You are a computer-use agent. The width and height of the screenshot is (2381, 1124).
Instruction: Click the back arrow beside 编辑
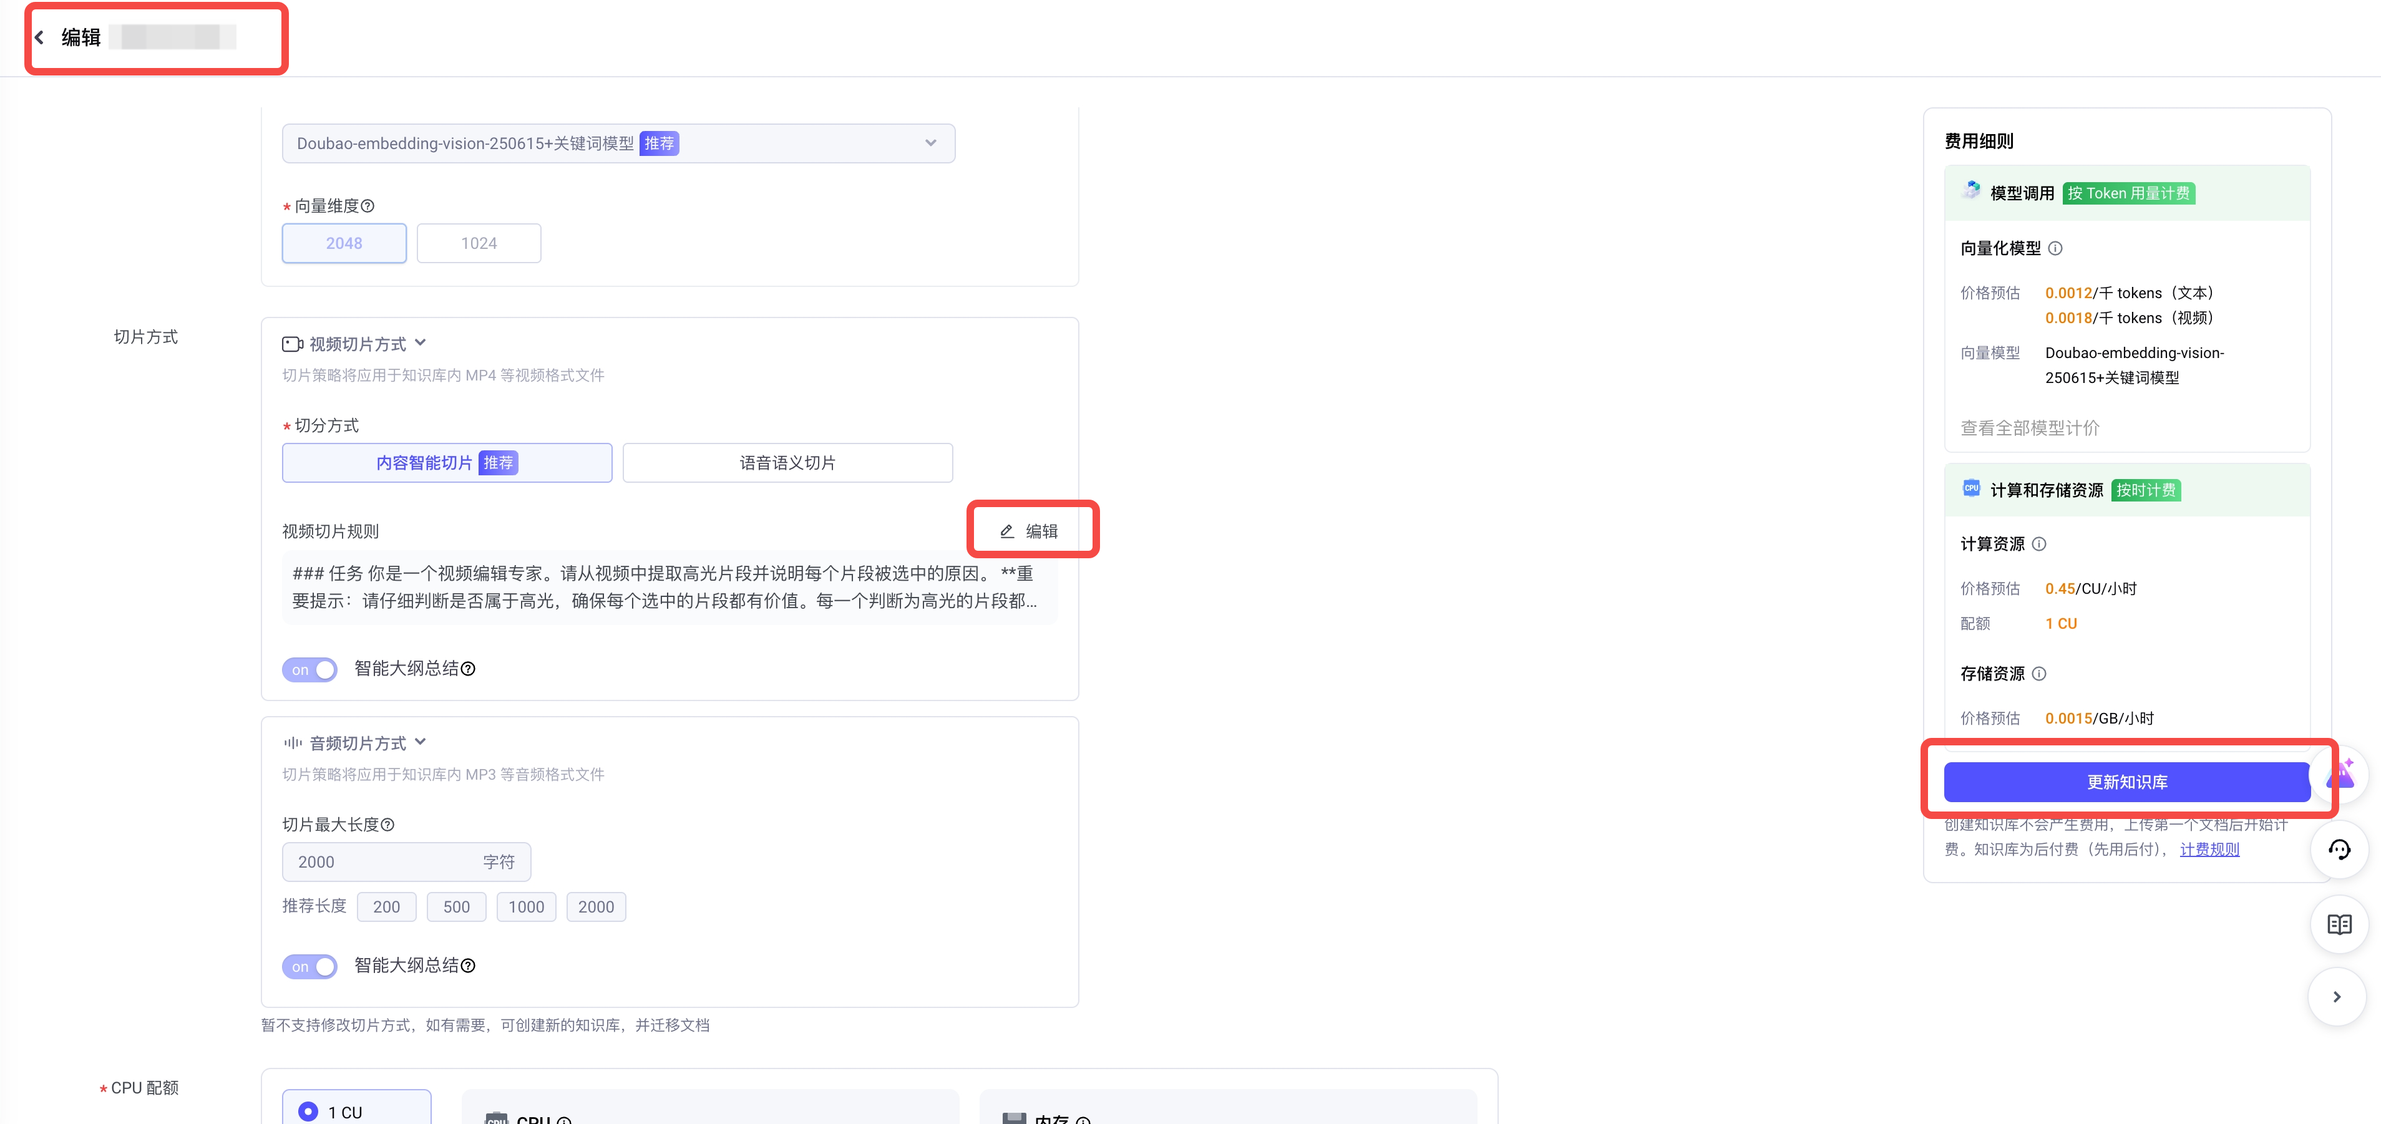[40, 38]
